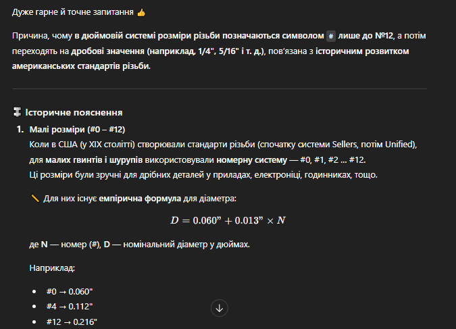This screenshot has width=456, height=329.
Task: Click the word Unified in the paragraph
Action: coord(398,145)
